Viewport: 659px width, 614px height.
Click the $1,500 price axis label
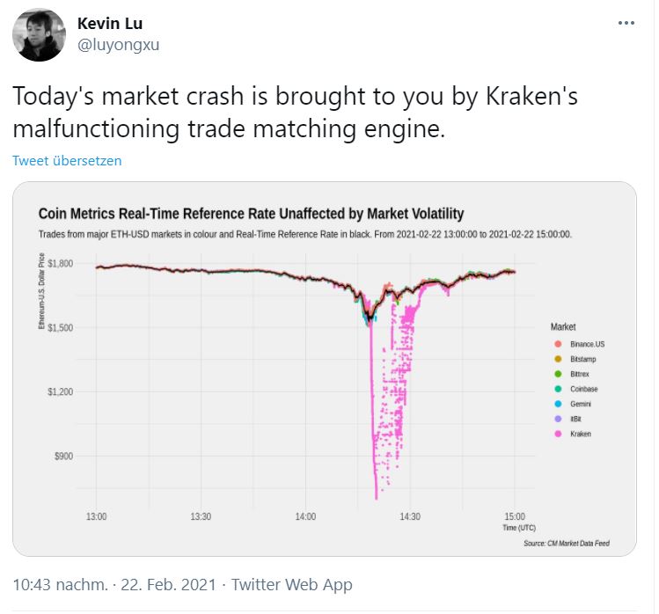(x=60, y=327)
